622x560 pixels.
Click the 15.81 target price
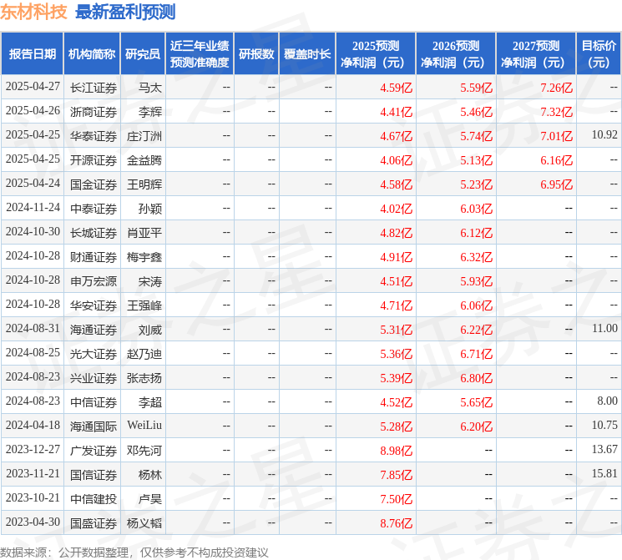click(604, 473)
